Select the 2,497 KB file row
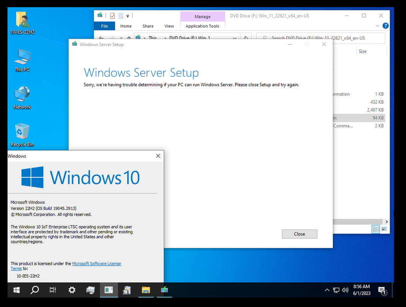 (359, 110)
